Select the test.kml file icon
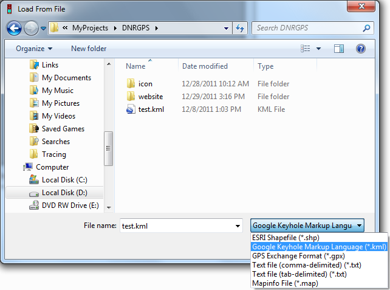The height and width of the screenshot is (290, 390). pyautogui.click(x=131, y=109)
